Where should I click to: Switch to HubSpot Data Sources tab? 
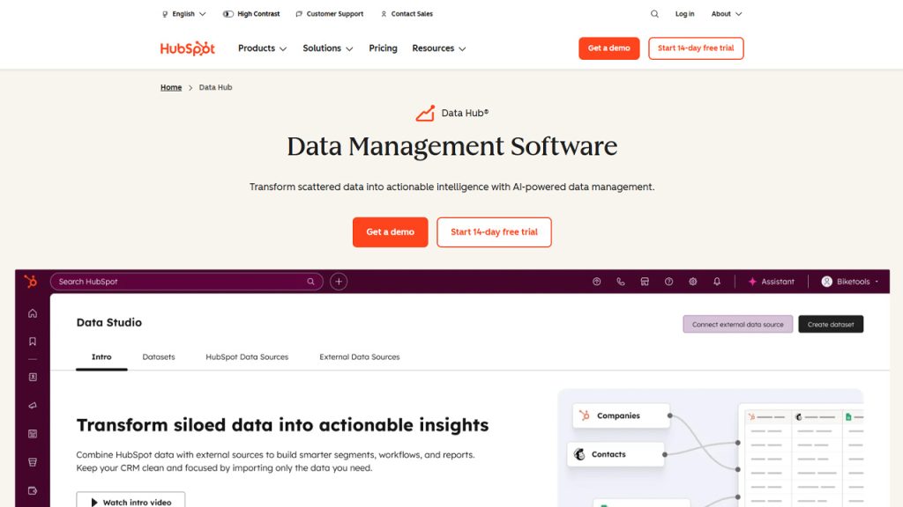click(x=247, y=357)
